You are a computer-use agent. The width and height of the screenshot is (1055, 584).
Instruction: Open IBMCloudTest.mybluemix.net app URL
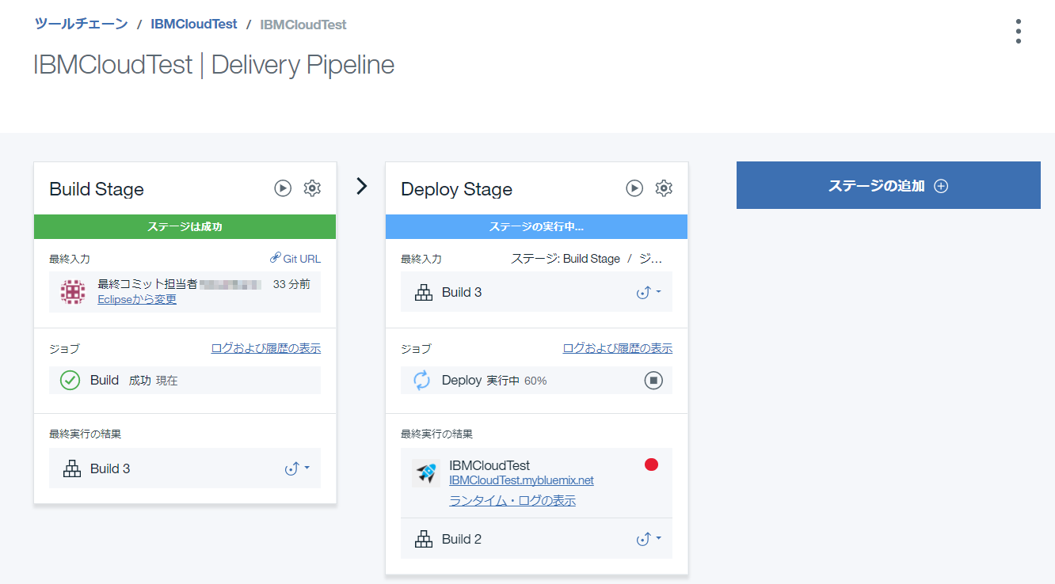click(521, 480)
